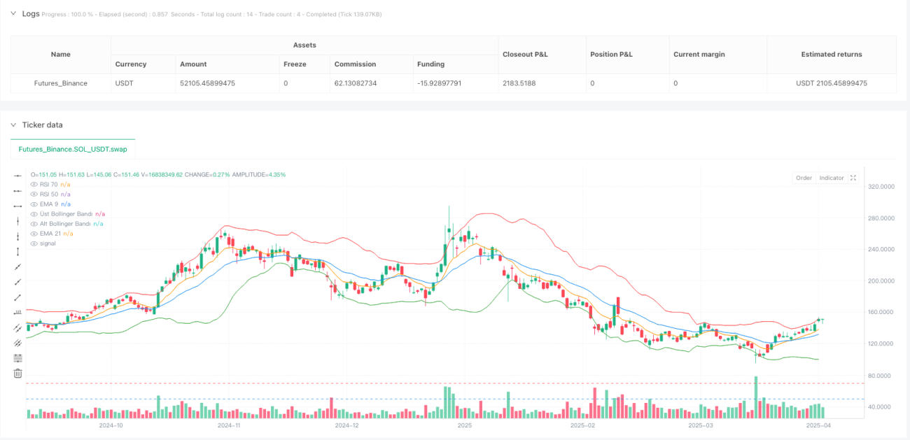Select the diagonal segment line tool
Viewport: 910px width, 440px height.
coord(17,298)
